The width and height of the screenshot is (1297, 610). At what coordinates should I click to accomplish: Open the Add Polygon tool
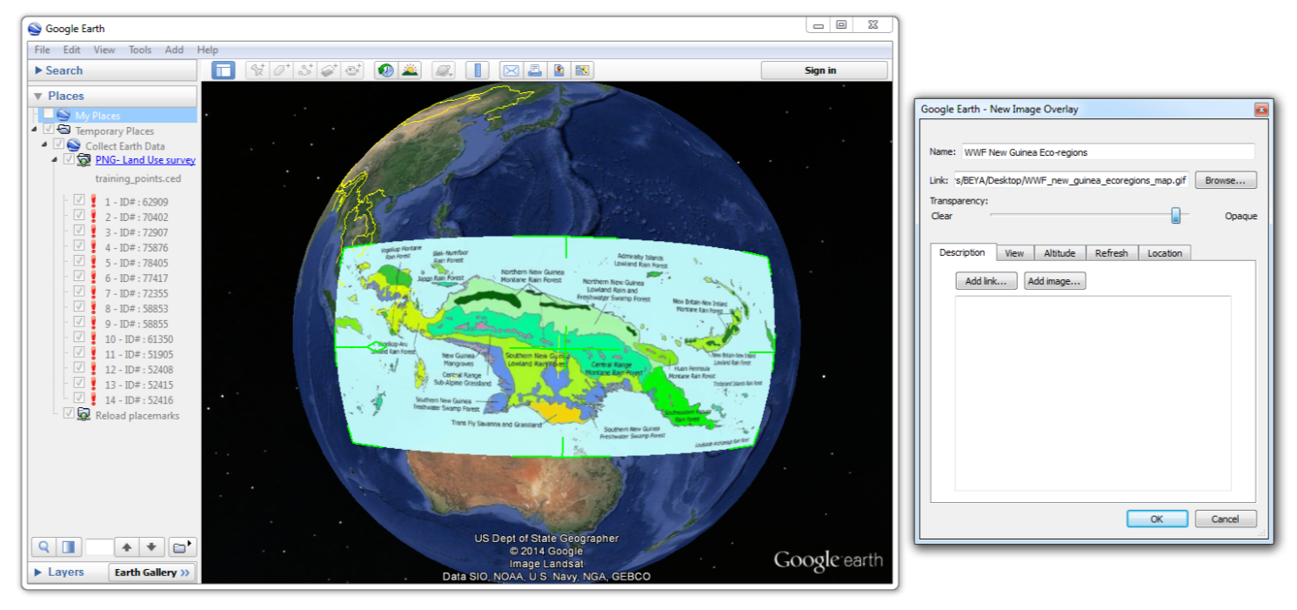point(280,70)
